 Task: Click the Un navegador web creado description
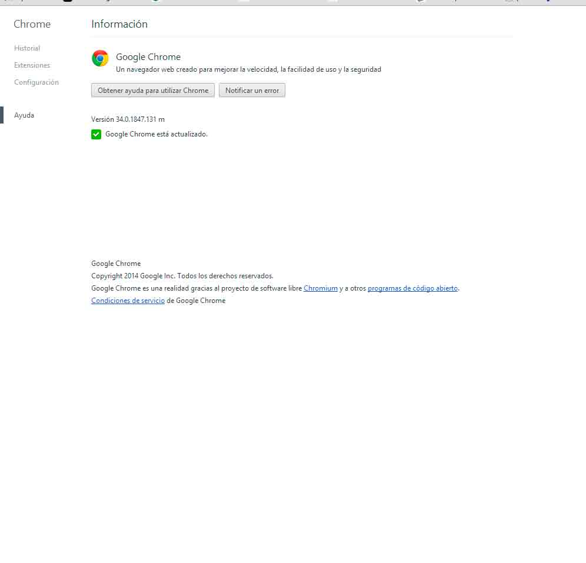(x=248, y=69)
